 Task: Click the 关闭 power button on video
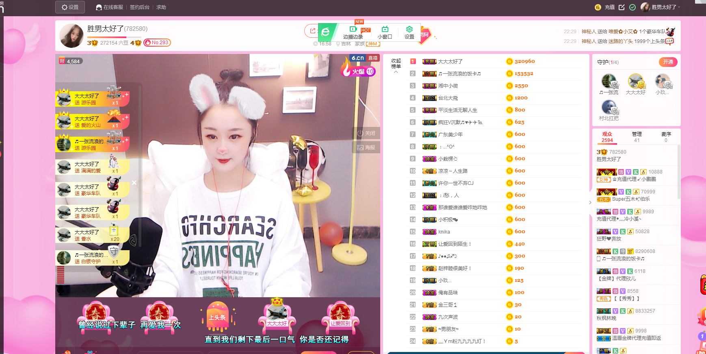tap(366, 133)
